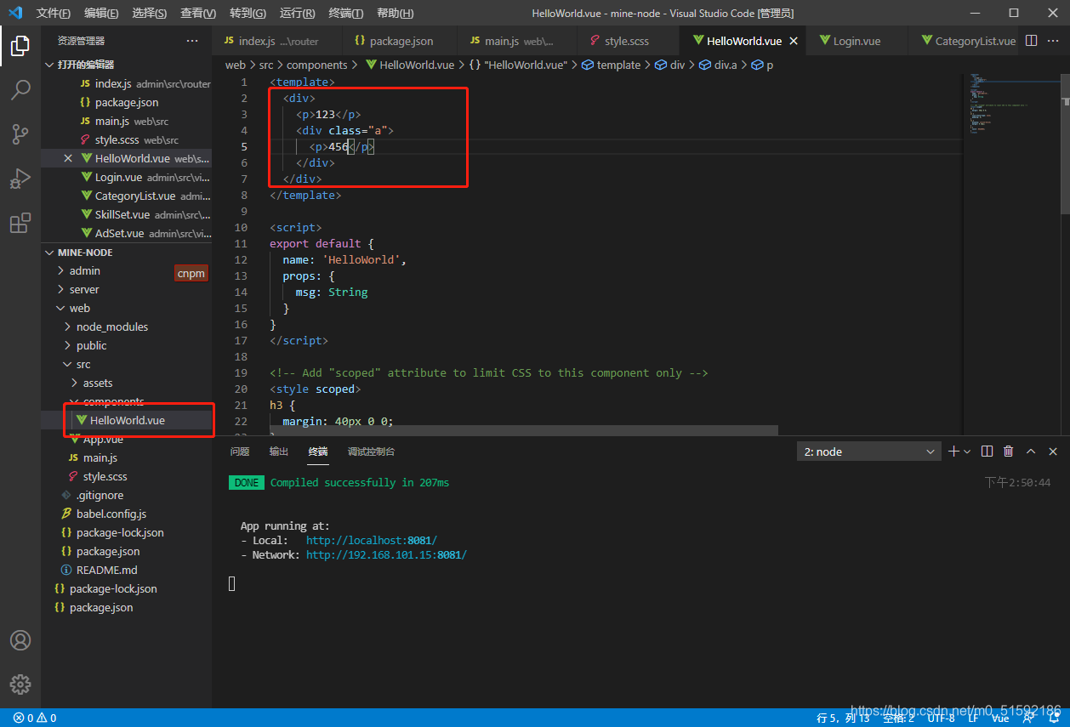Screen dimensions: 1070x727
Task: Expand the node_modules folder
Action: click(x=111, y=327)
